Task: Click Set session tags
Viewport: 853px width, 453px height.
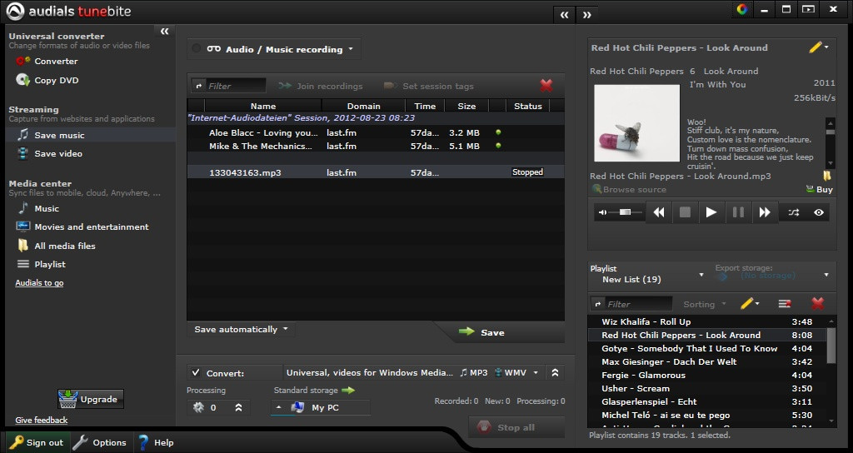Action: click(x=429, y=86)
